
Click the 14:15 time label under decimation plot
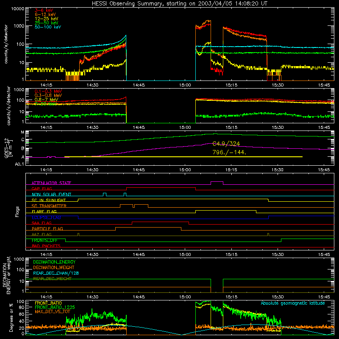46,297
